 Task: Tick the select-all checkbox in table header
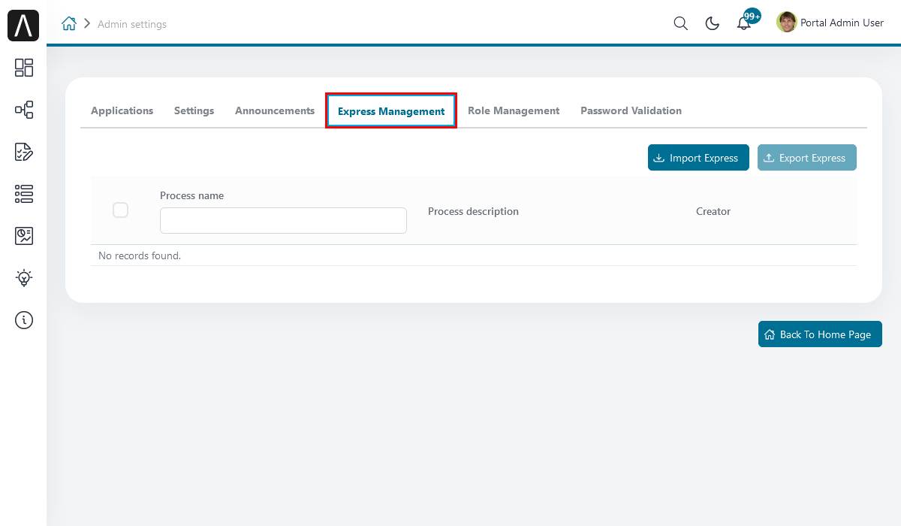[120, 210]
